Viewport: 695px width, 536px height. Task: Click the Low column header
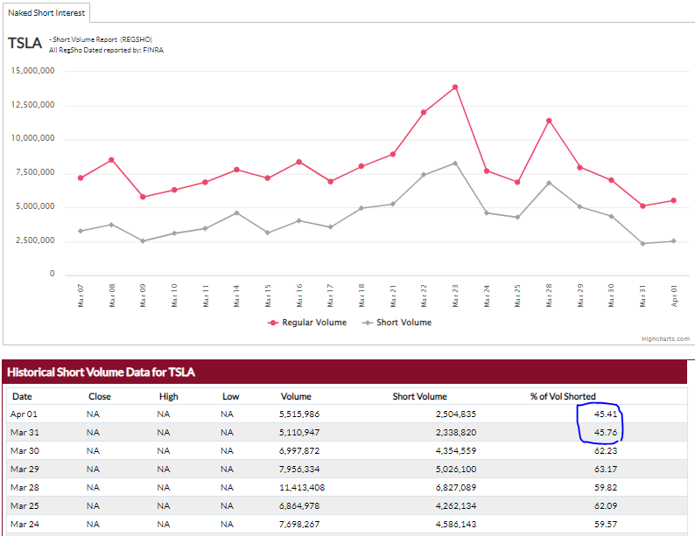click(x=230, y=397)
